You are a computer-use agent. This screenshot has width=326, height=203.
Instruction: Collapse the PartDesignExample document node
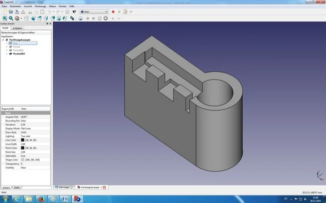coord(3,40)
